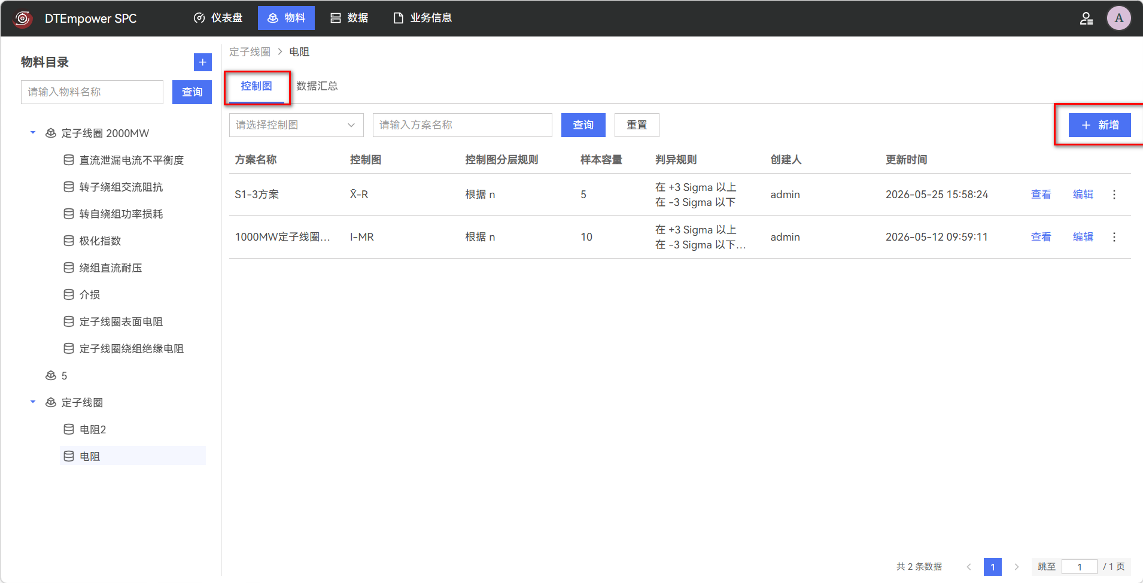This screenshot has height=583, width=1143.
Task: Select 定子线圈绕组绝缘电阻 tree item
Action: click(132, 348)
